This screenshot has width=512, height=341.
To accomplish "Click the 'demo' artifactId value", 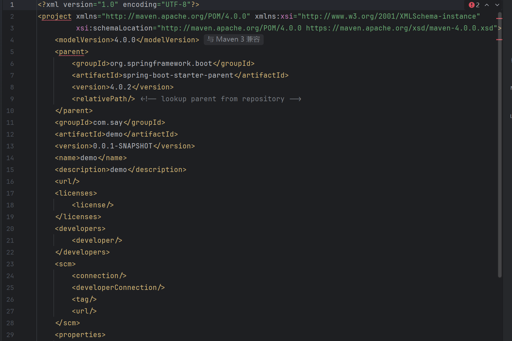I will [x=114, y=134].
